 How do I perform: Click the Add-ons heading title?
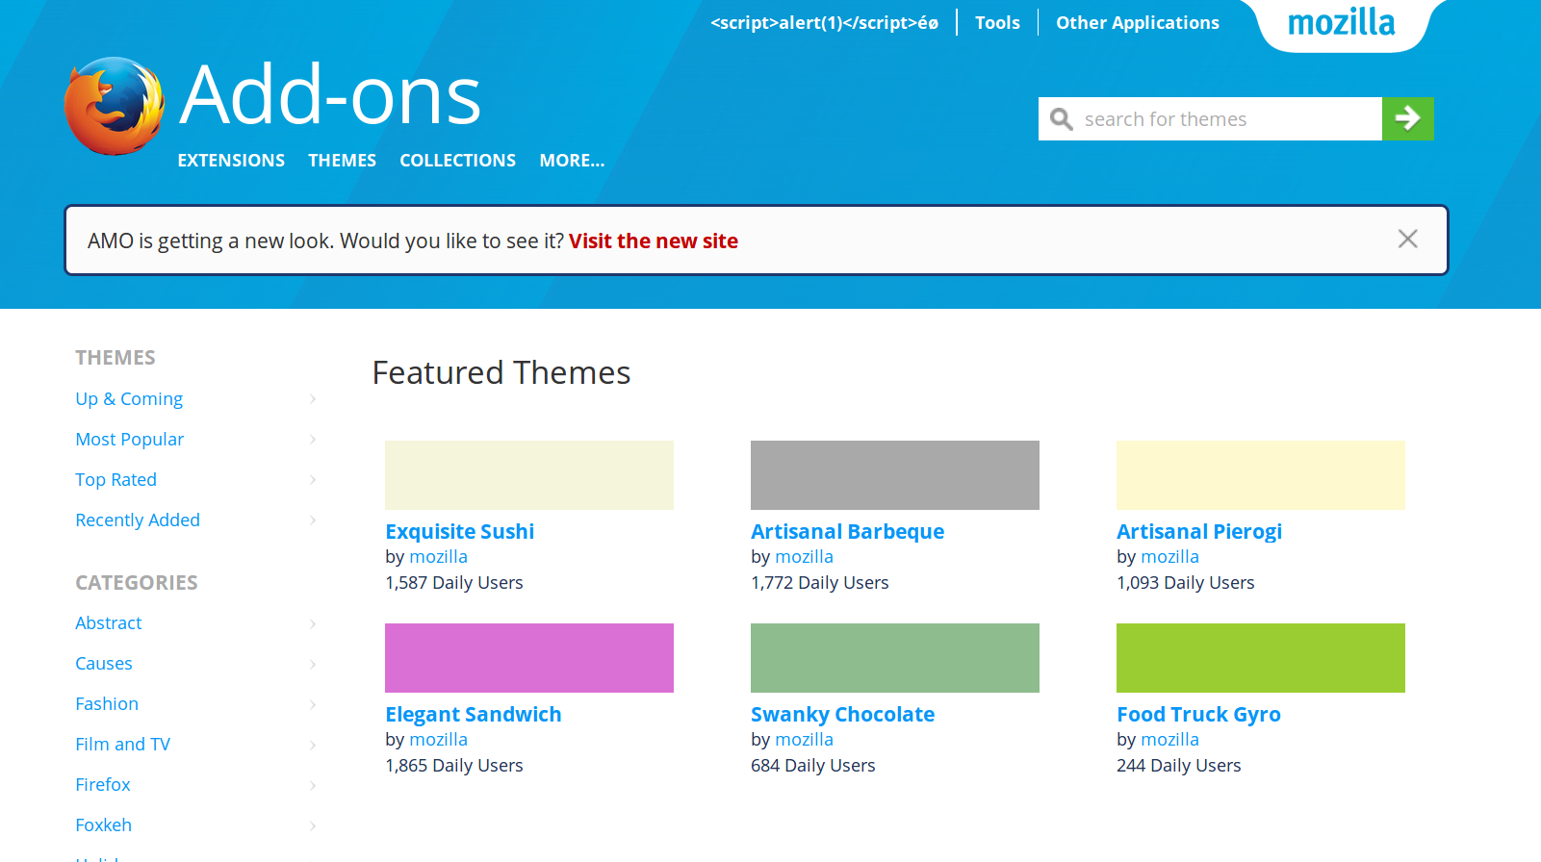(x=330, y=95)
